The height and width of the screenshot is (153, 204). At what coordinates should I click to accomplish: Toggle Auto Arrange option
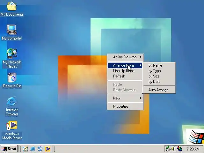coord(159,90)
